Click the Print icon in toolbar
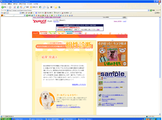Image resolution: width=162 pixels, height=120 pixels. (48, 7)
